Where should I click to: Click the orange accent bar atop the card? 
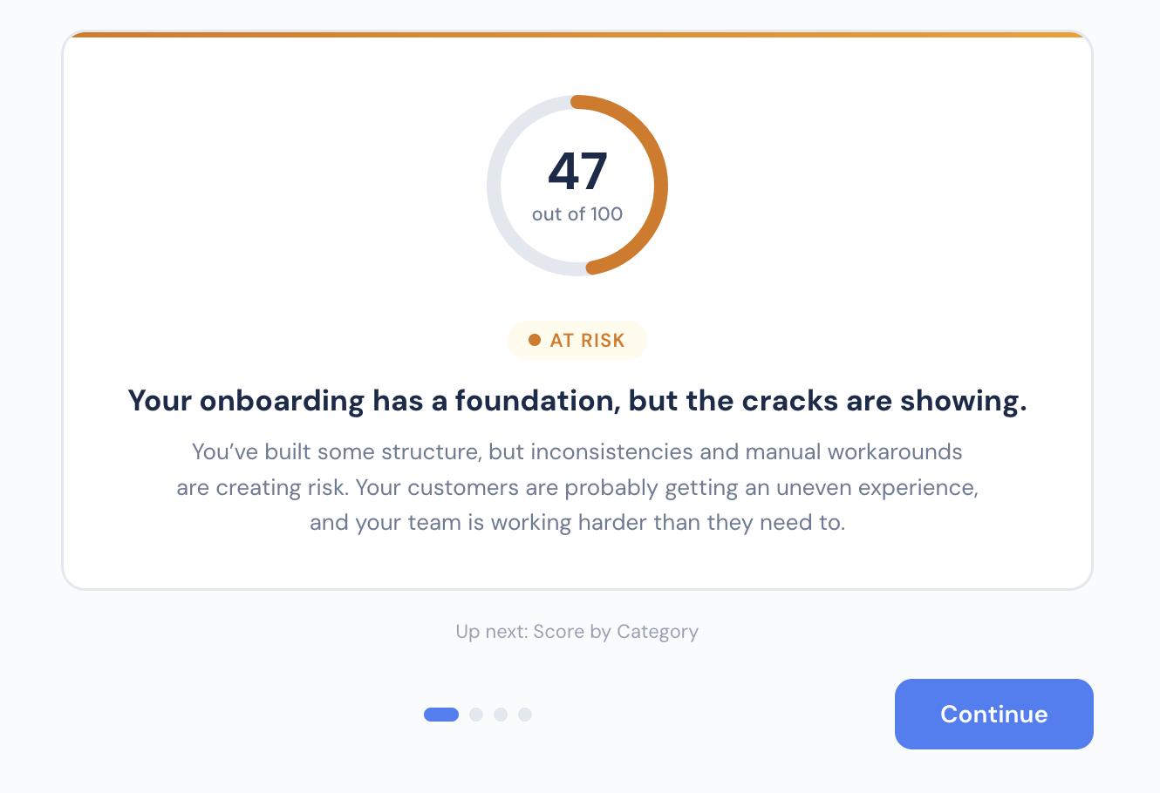[577, 35]
